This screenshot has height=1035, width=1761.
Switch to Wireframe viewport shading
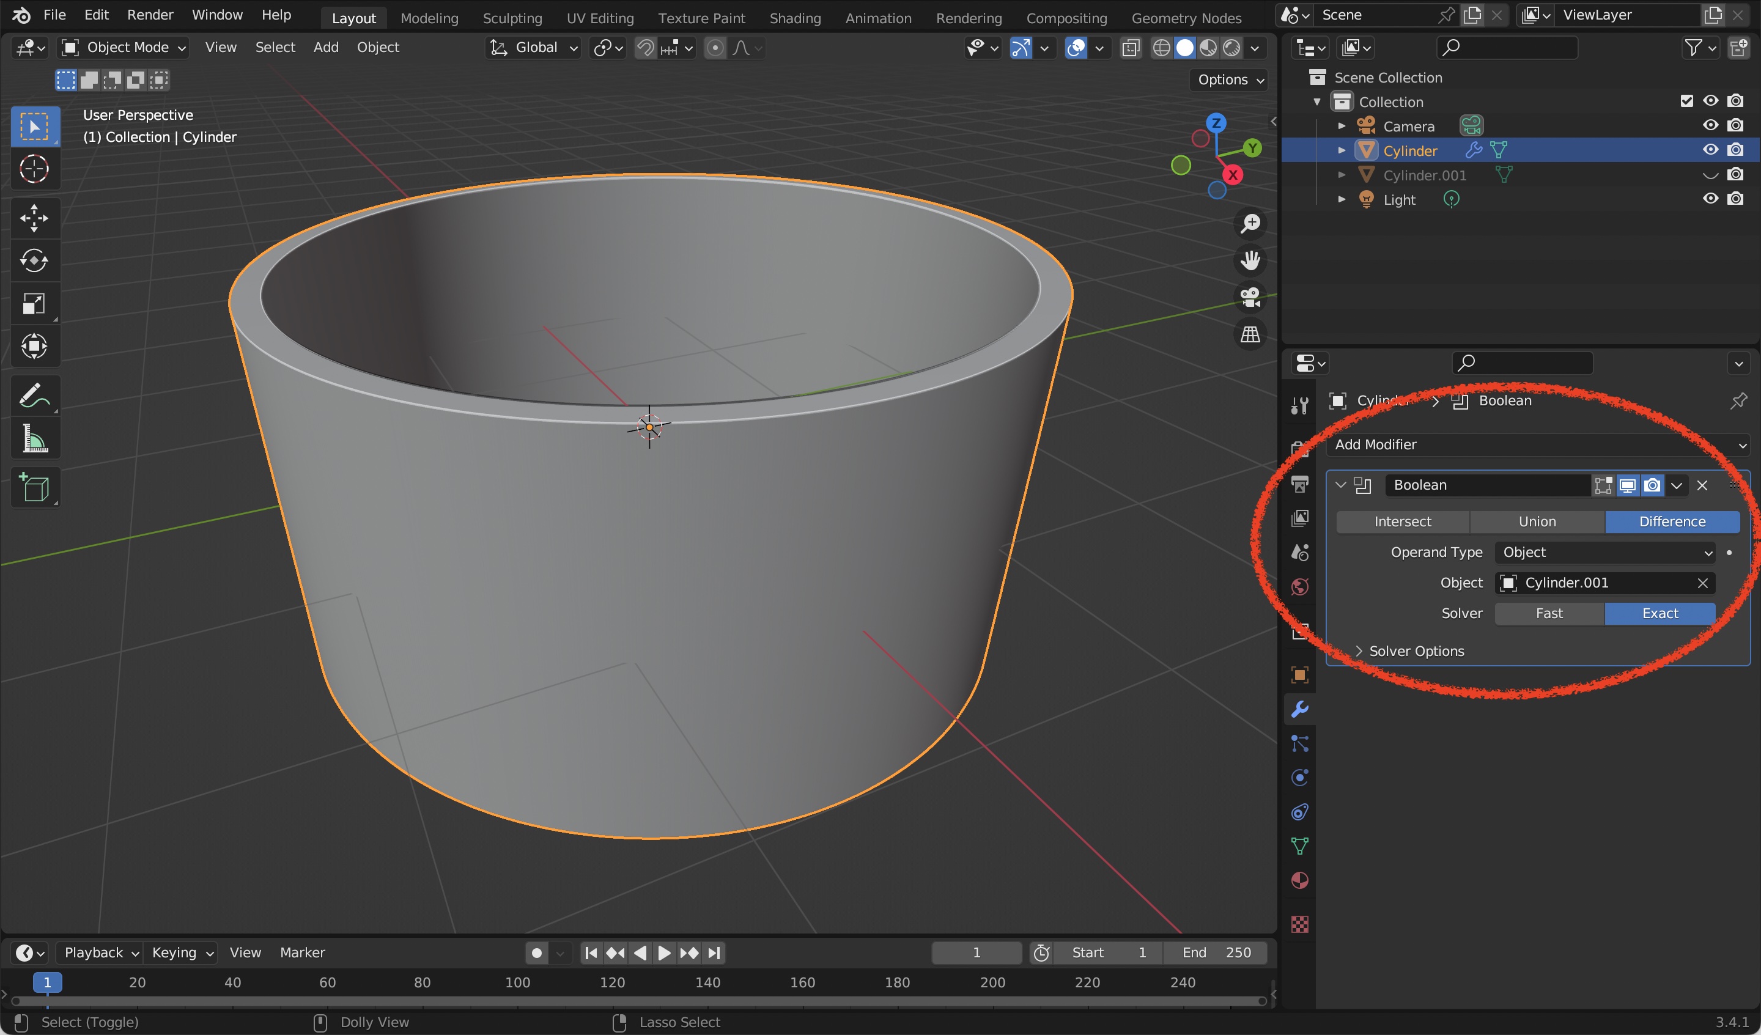pos(1161,48)
